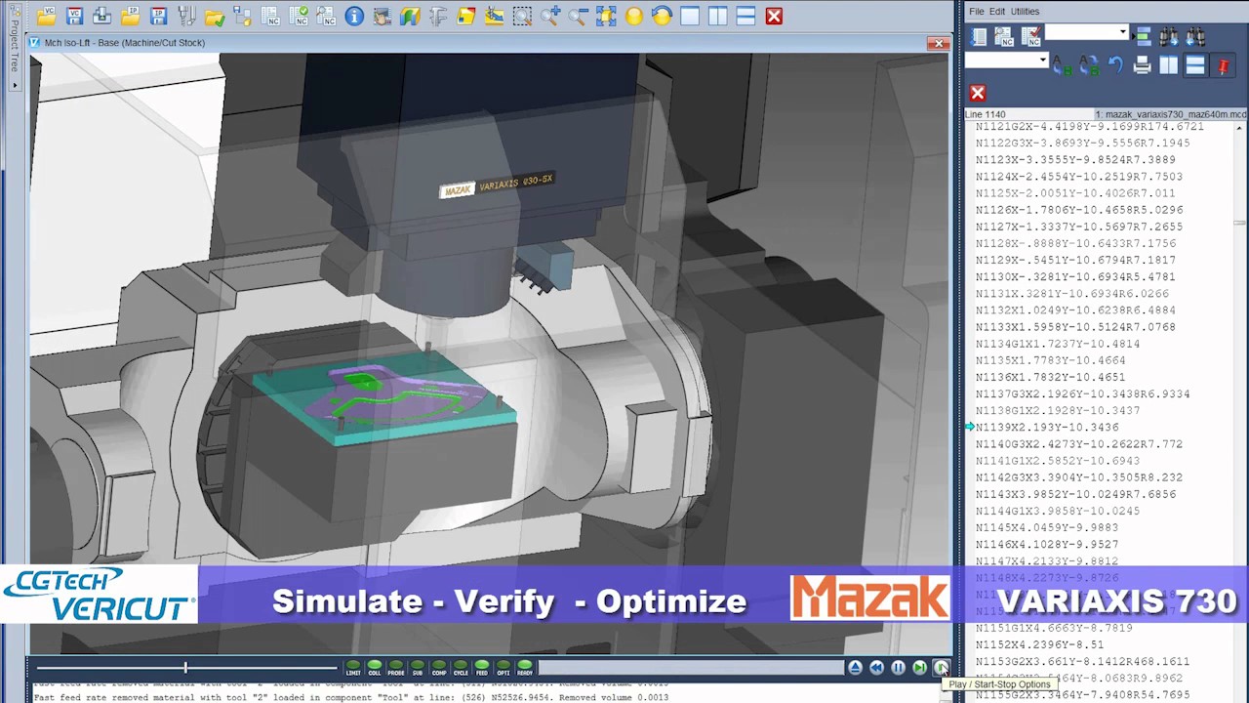Click the blue Undo arrow icon
The image size is (1249, 703).
(1116, 63)
